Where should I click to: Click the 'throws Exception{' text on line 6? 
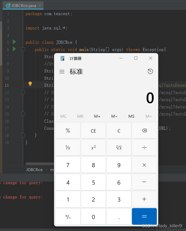coord(146,50)
